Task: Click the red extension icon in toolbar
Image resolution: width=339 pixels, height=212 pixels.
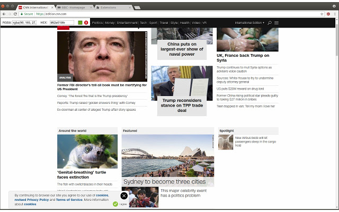Action: click(x=328, y=14)
